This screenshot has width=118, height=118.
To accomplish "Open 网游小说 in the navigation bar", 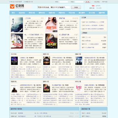I will [62, 13].
